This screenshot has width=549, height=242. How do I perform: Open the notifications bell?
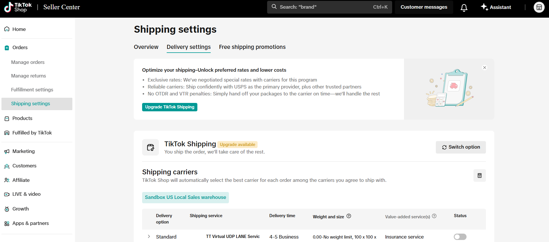click(x=464, y=8)
